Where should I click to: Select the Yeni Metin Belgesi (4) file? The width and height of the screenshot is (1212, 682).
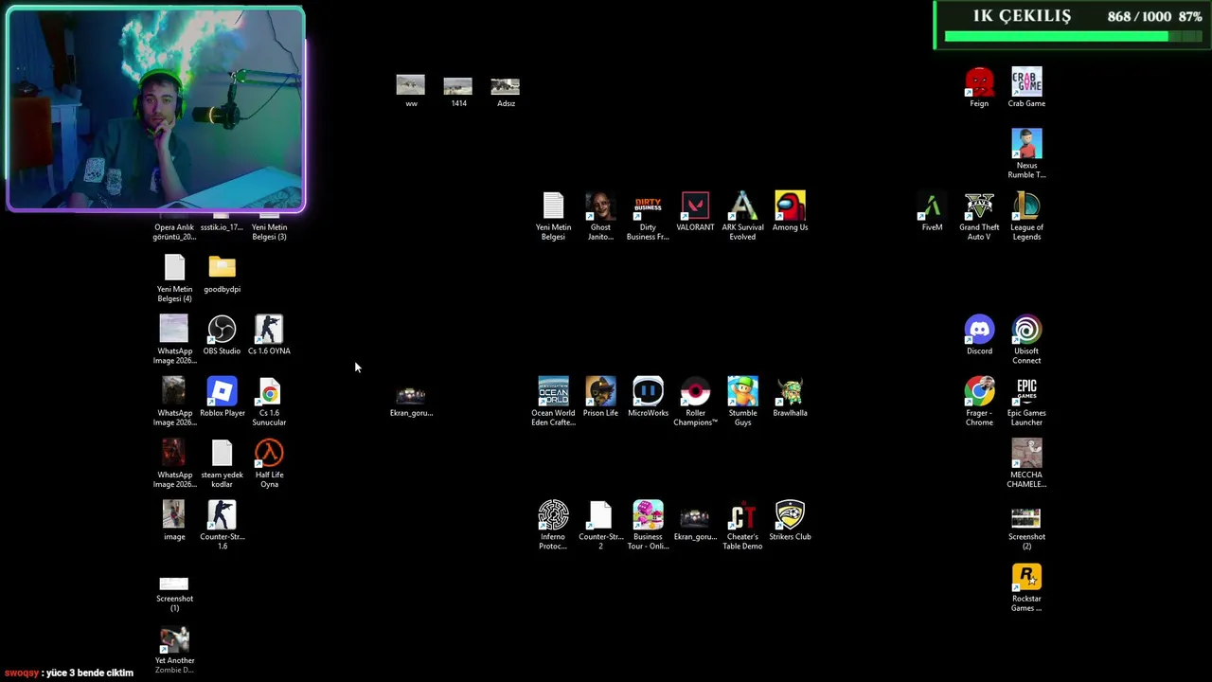(x=174, y=269)
